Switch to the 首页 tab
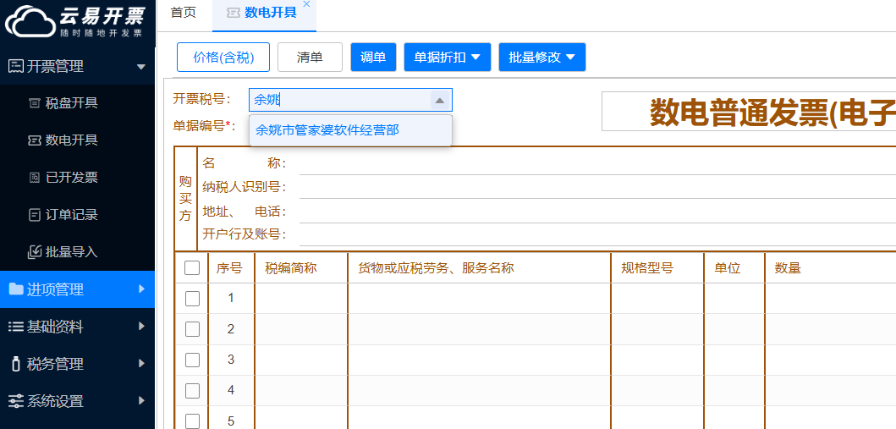896x429 pixels. 184,14
